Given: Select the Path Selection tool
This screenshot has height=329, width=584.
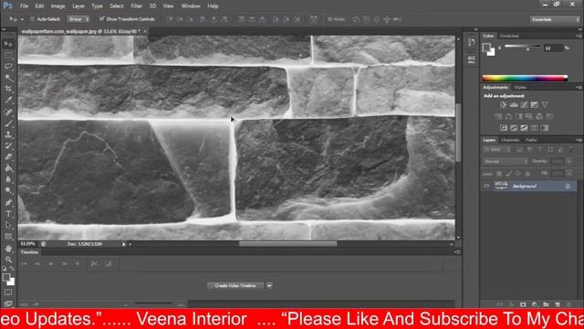Looking at the screenshot, I should pyautogui.click(x=8, y=225).
